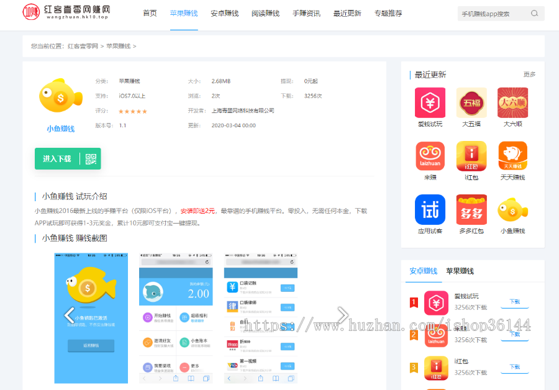Click the 小鱼赚钱 app title under icon
559x390 pixels.
pyautogui.click(x=61, y=129)
